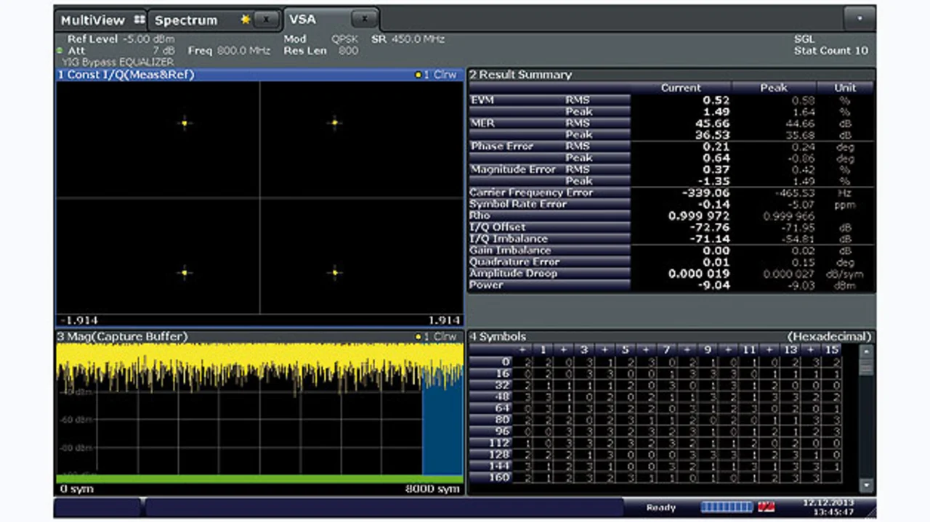Click the red status icon in status bar
Image resolution: width=930 pixels, height=522 pixels.
coord(765,507)
